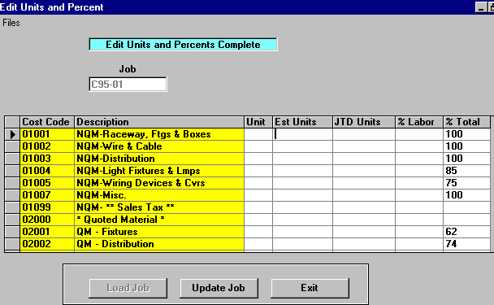
Task: Click the Unit column header
Action: coord(258,122)
